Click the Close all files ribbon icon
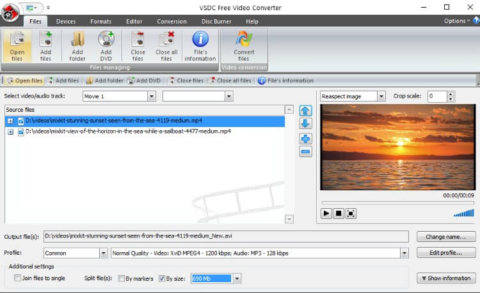Screen dimensions: 480x293 click(166, 46)
